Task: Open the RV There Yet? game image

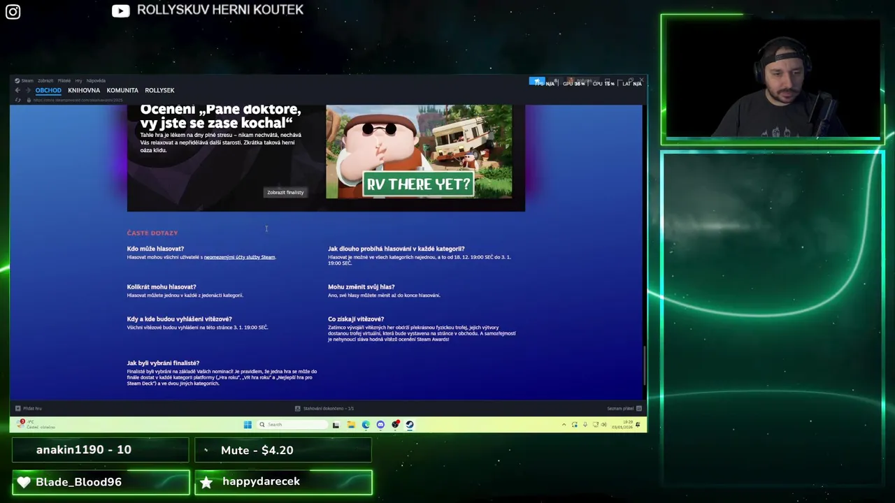Action: pyautogui.click(x=419, y=152)
